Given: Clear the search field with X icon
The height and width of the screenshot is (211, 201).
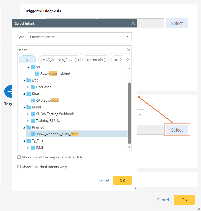Looking at the screenshot, I should [x=129, y=50].
